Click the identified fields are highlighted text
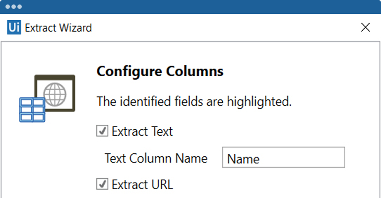The width and height of the screenshot is (381, 198). pyautogui.click(x=193, y=102)
